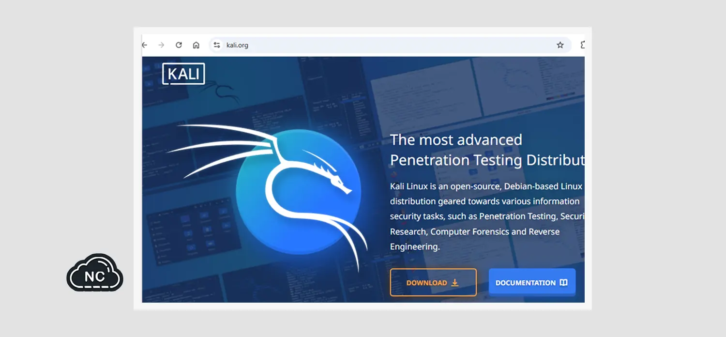Go to the browser home page

coord(196,45)
